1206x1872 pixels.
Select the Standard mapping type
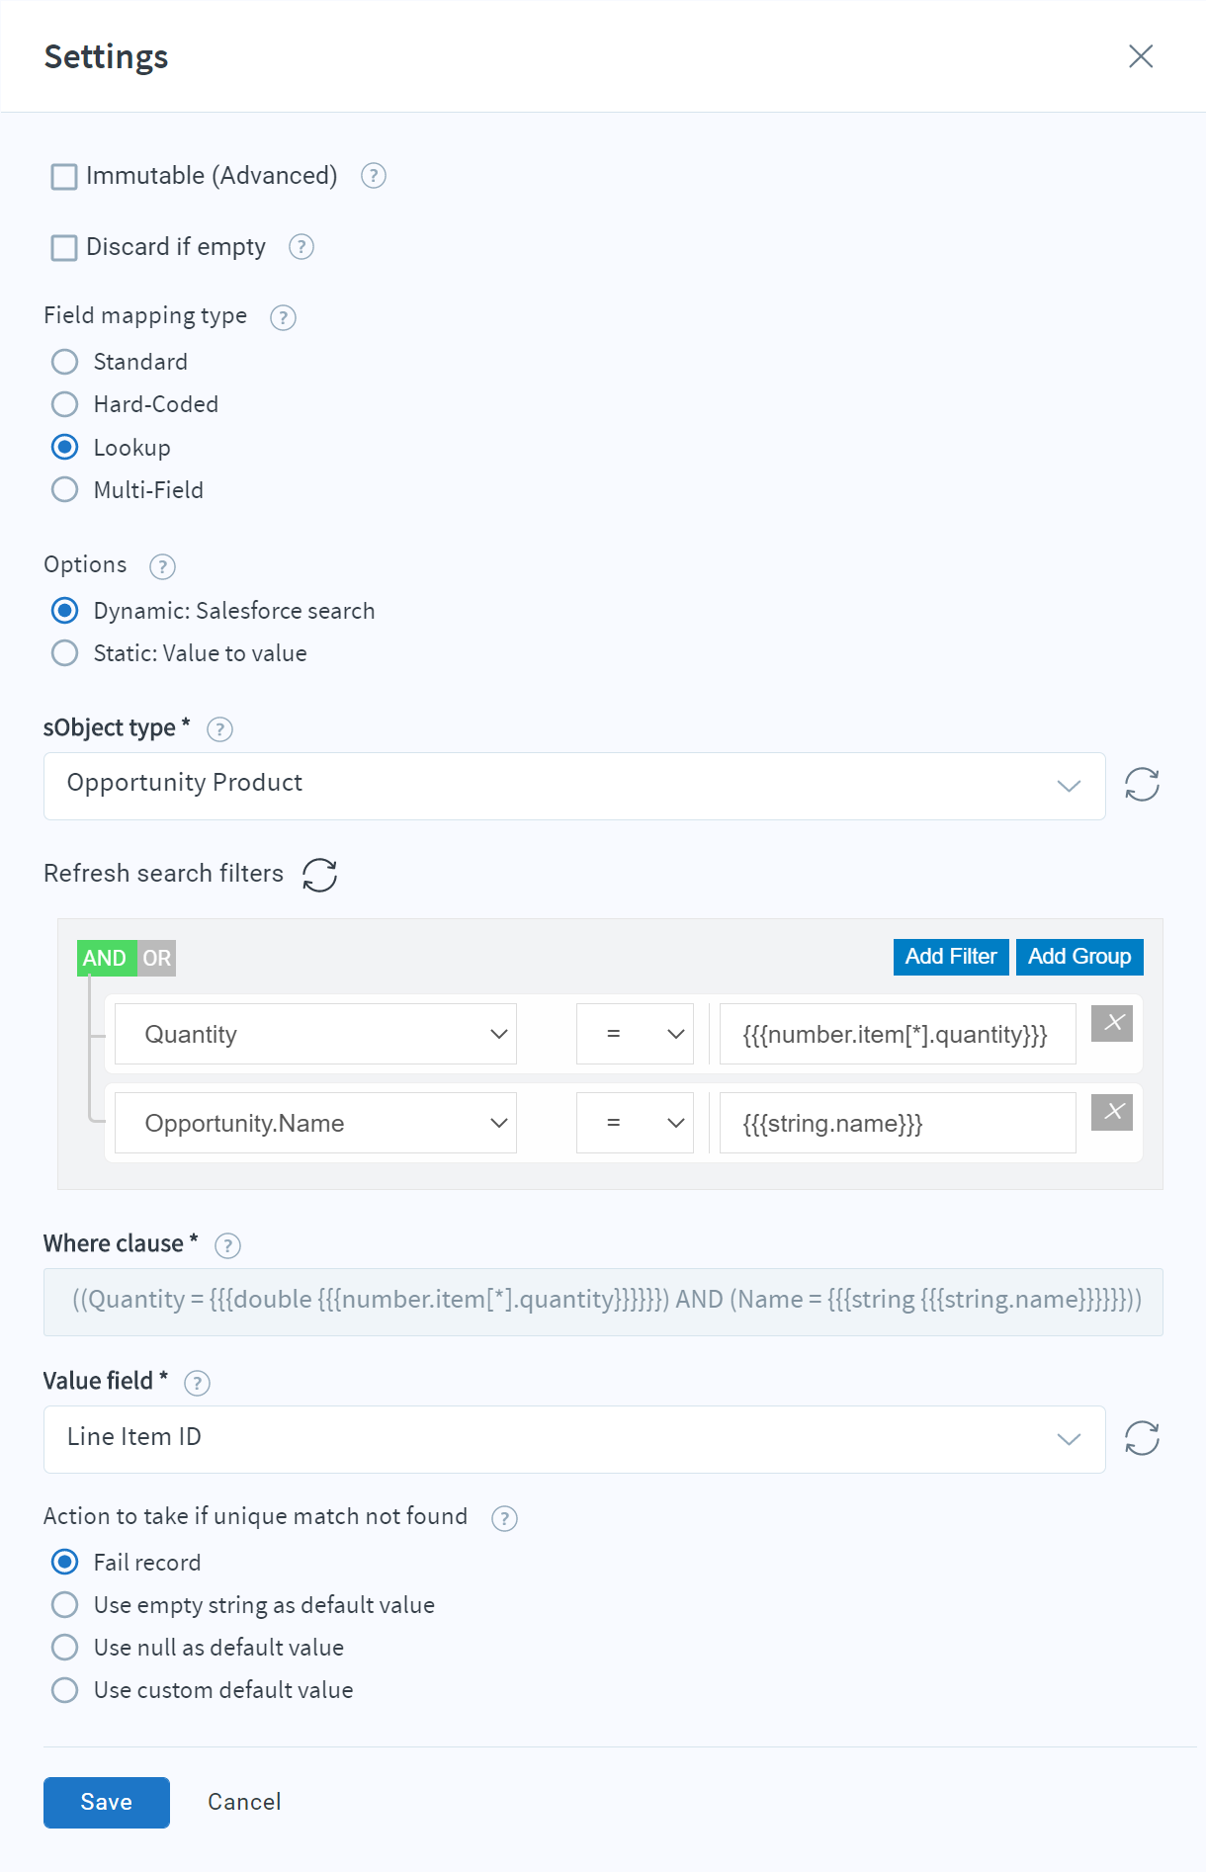(64, 362)
